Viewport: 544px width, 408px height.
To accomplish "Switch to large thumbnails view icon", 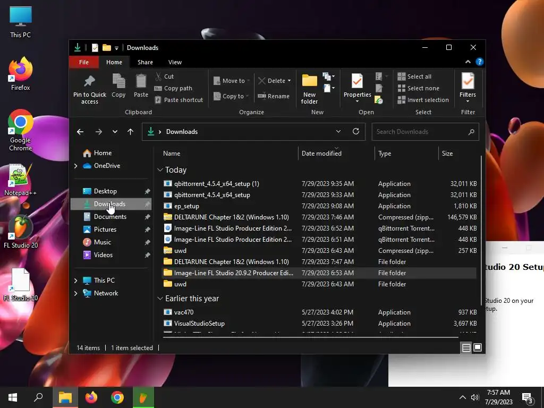I will [x=478, y=347].
